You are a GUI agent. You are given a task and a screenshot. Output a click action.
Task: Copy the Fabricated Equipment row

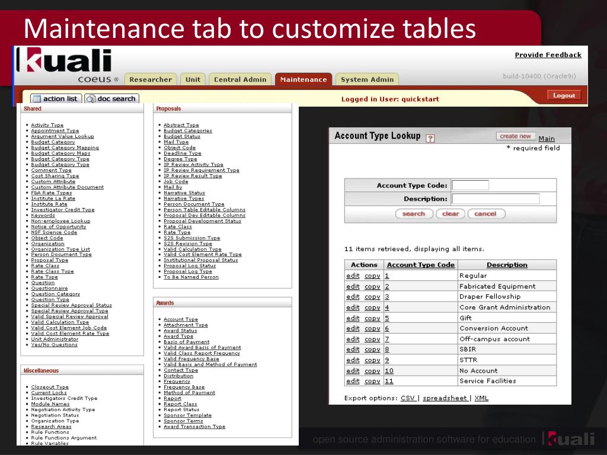(x=372, y=286)
